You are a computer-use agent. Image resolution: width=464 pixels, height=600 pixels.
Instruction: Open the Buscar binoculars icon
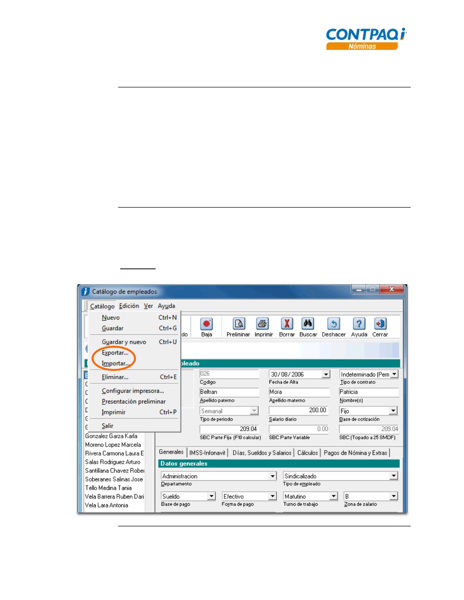[x=308, y=324]
